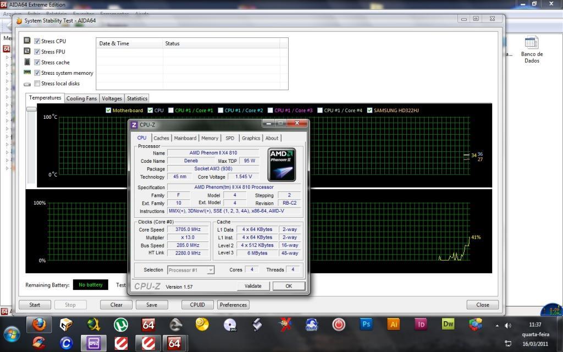Click the processor name AMD Phenom II X4 810
563x352 pixels.
click(213, 153)
